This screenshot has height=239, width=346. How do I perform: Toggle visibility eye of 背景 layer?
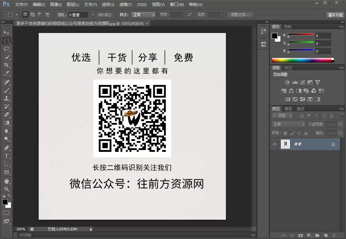pyautogui.click(x=275, y=144)
